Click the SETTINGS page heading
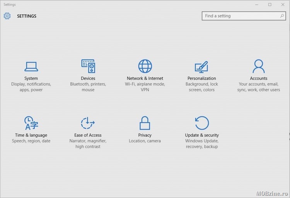The height and width of the screenshot is (198, 290). [27, 16]
